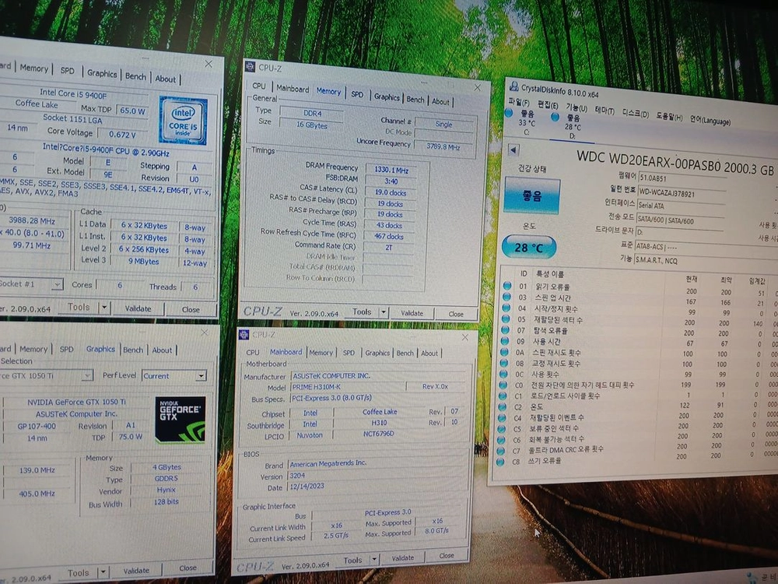The image size is (778, 584).
Task: Open 디스크(D) menu in CrystalDiskInfo
Action: click(x=636, y=114)
